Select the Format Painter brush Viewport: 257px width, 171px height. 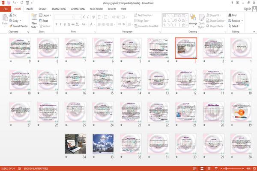(x=18, y=26)
